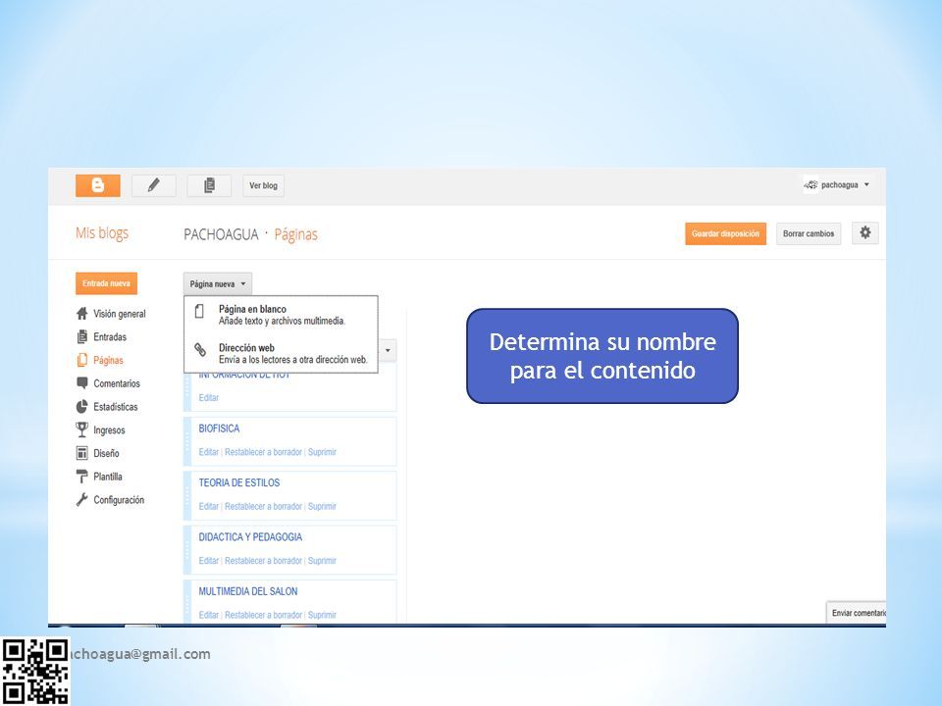Click the orange Blogger logo button

tap(98, 185)
